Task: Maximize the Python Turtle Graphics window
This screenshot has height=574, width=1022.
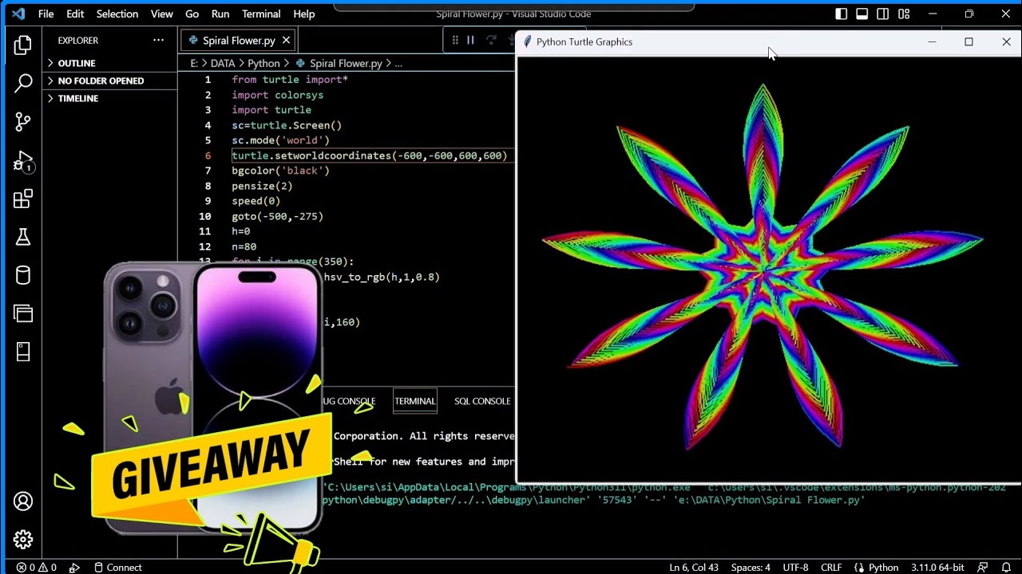Action: coord(969,41)
